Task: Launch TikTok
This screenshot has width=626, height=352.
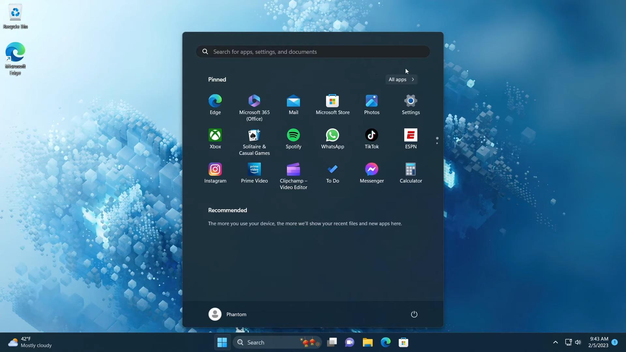Action: point(372,139)
